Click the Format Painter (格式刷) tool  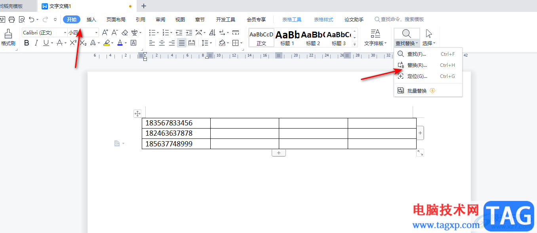tap(8, 38)
